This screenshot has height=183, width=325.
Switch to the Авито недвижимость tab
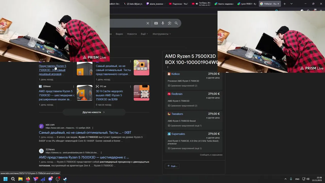point(224,4)
